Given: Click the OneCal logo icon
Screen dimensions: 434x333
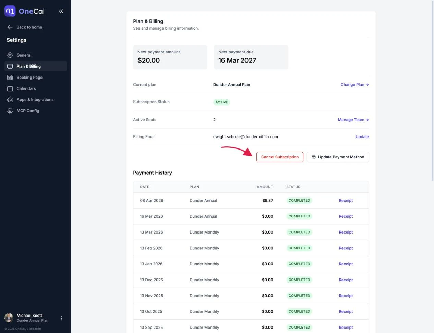Looking at the screenshot, I should tap(10, 11).
